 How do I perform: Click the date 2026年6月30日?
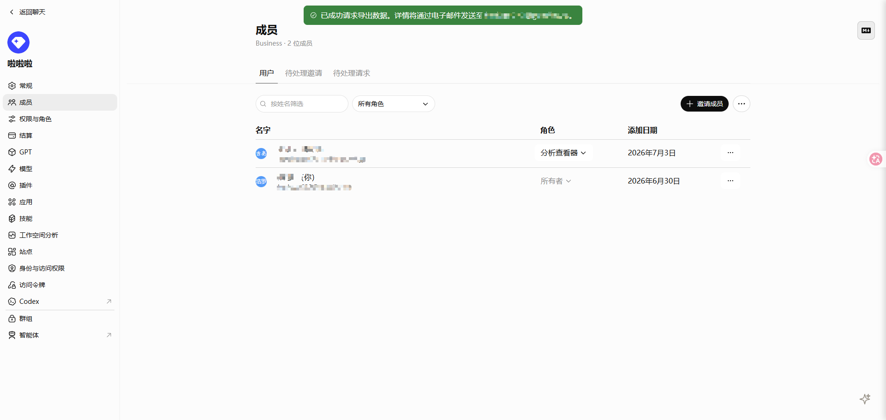[654, 181]
